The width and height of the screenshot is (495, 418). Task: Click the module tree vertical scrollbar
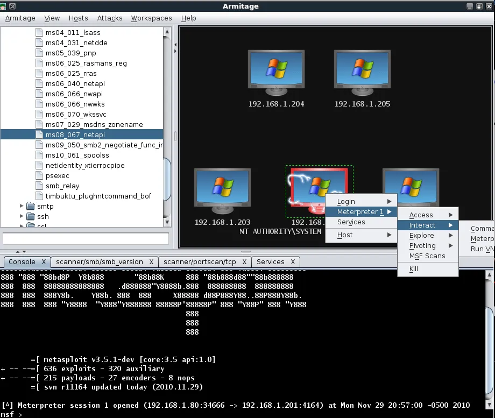pos(167,178)
